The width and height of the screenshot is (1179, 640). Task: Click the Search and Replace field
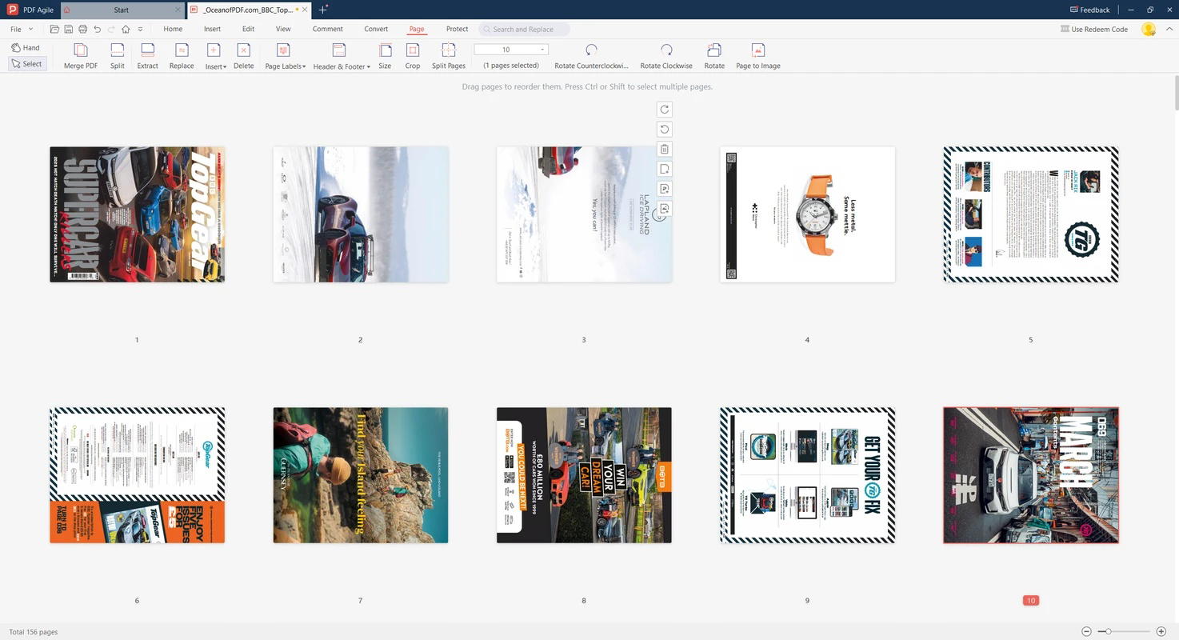click(524, 29)
